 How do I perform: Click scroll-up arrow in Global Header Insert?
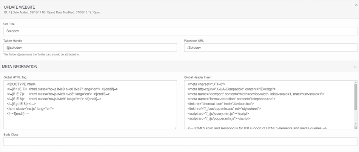[x=356, y=82]
